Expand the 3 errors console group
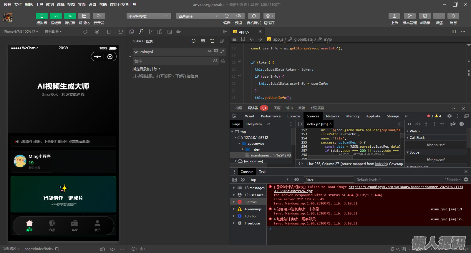 pyautogui.click(x=234, y=202)
